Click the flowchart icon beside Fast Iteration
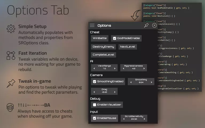This screenshot has height=128, width=205. (x=11, y=55)
